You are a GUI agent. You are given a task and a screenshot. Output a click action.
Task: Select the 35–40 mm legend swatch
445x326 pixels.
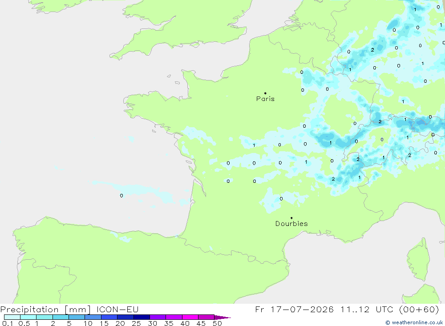tap(174, 317)
